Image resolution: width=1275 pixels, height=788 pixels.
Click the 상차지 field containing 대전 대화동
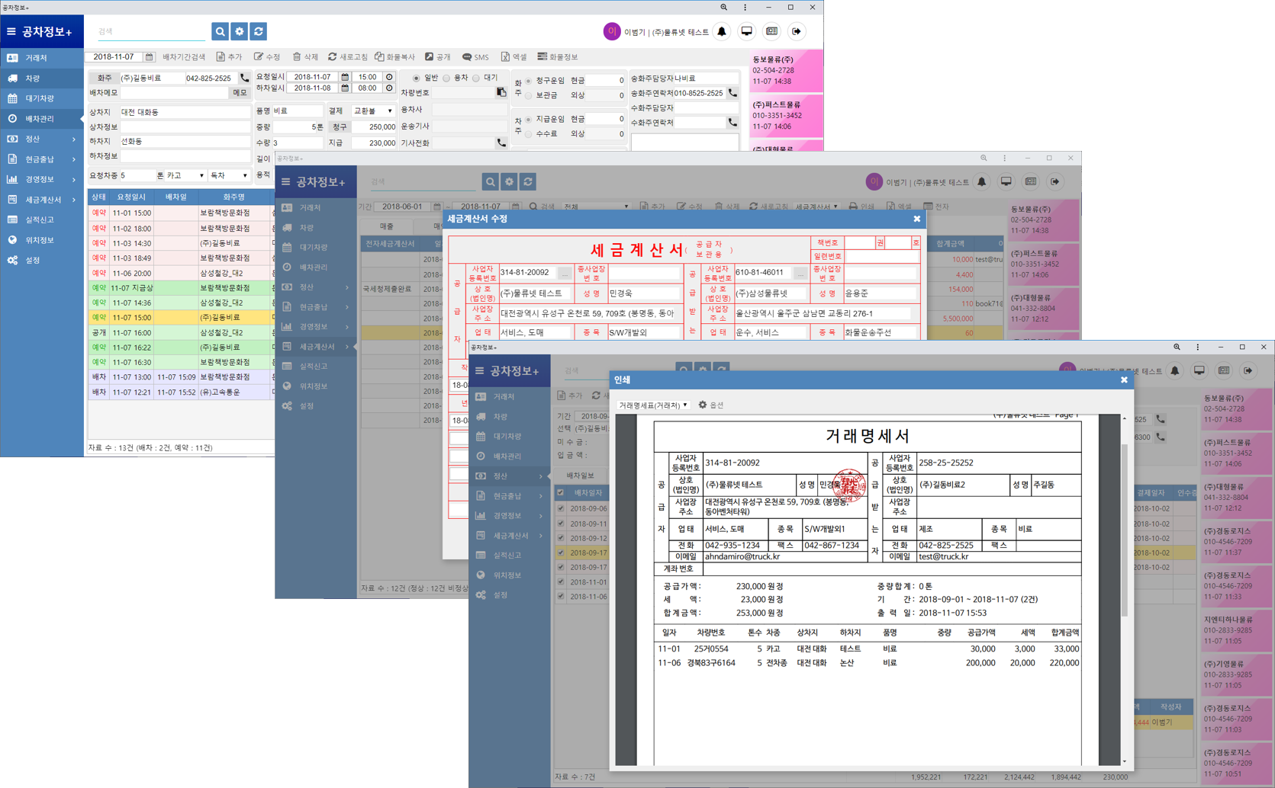click(x=185, y=112)
